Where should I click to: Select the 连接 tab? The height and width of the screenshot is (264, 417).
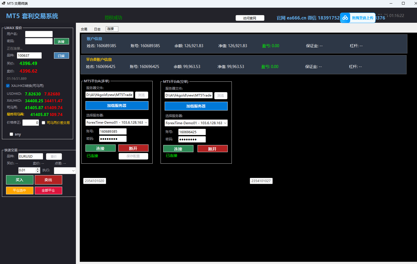[112, 29]
